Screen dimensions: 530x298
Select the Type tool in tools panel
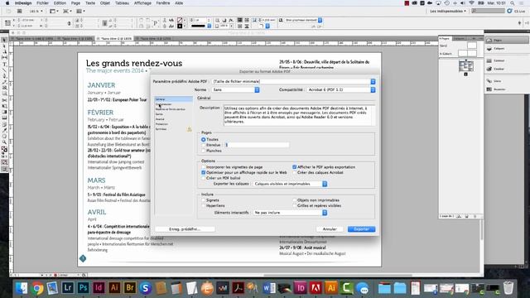click(x=4, y=65)
